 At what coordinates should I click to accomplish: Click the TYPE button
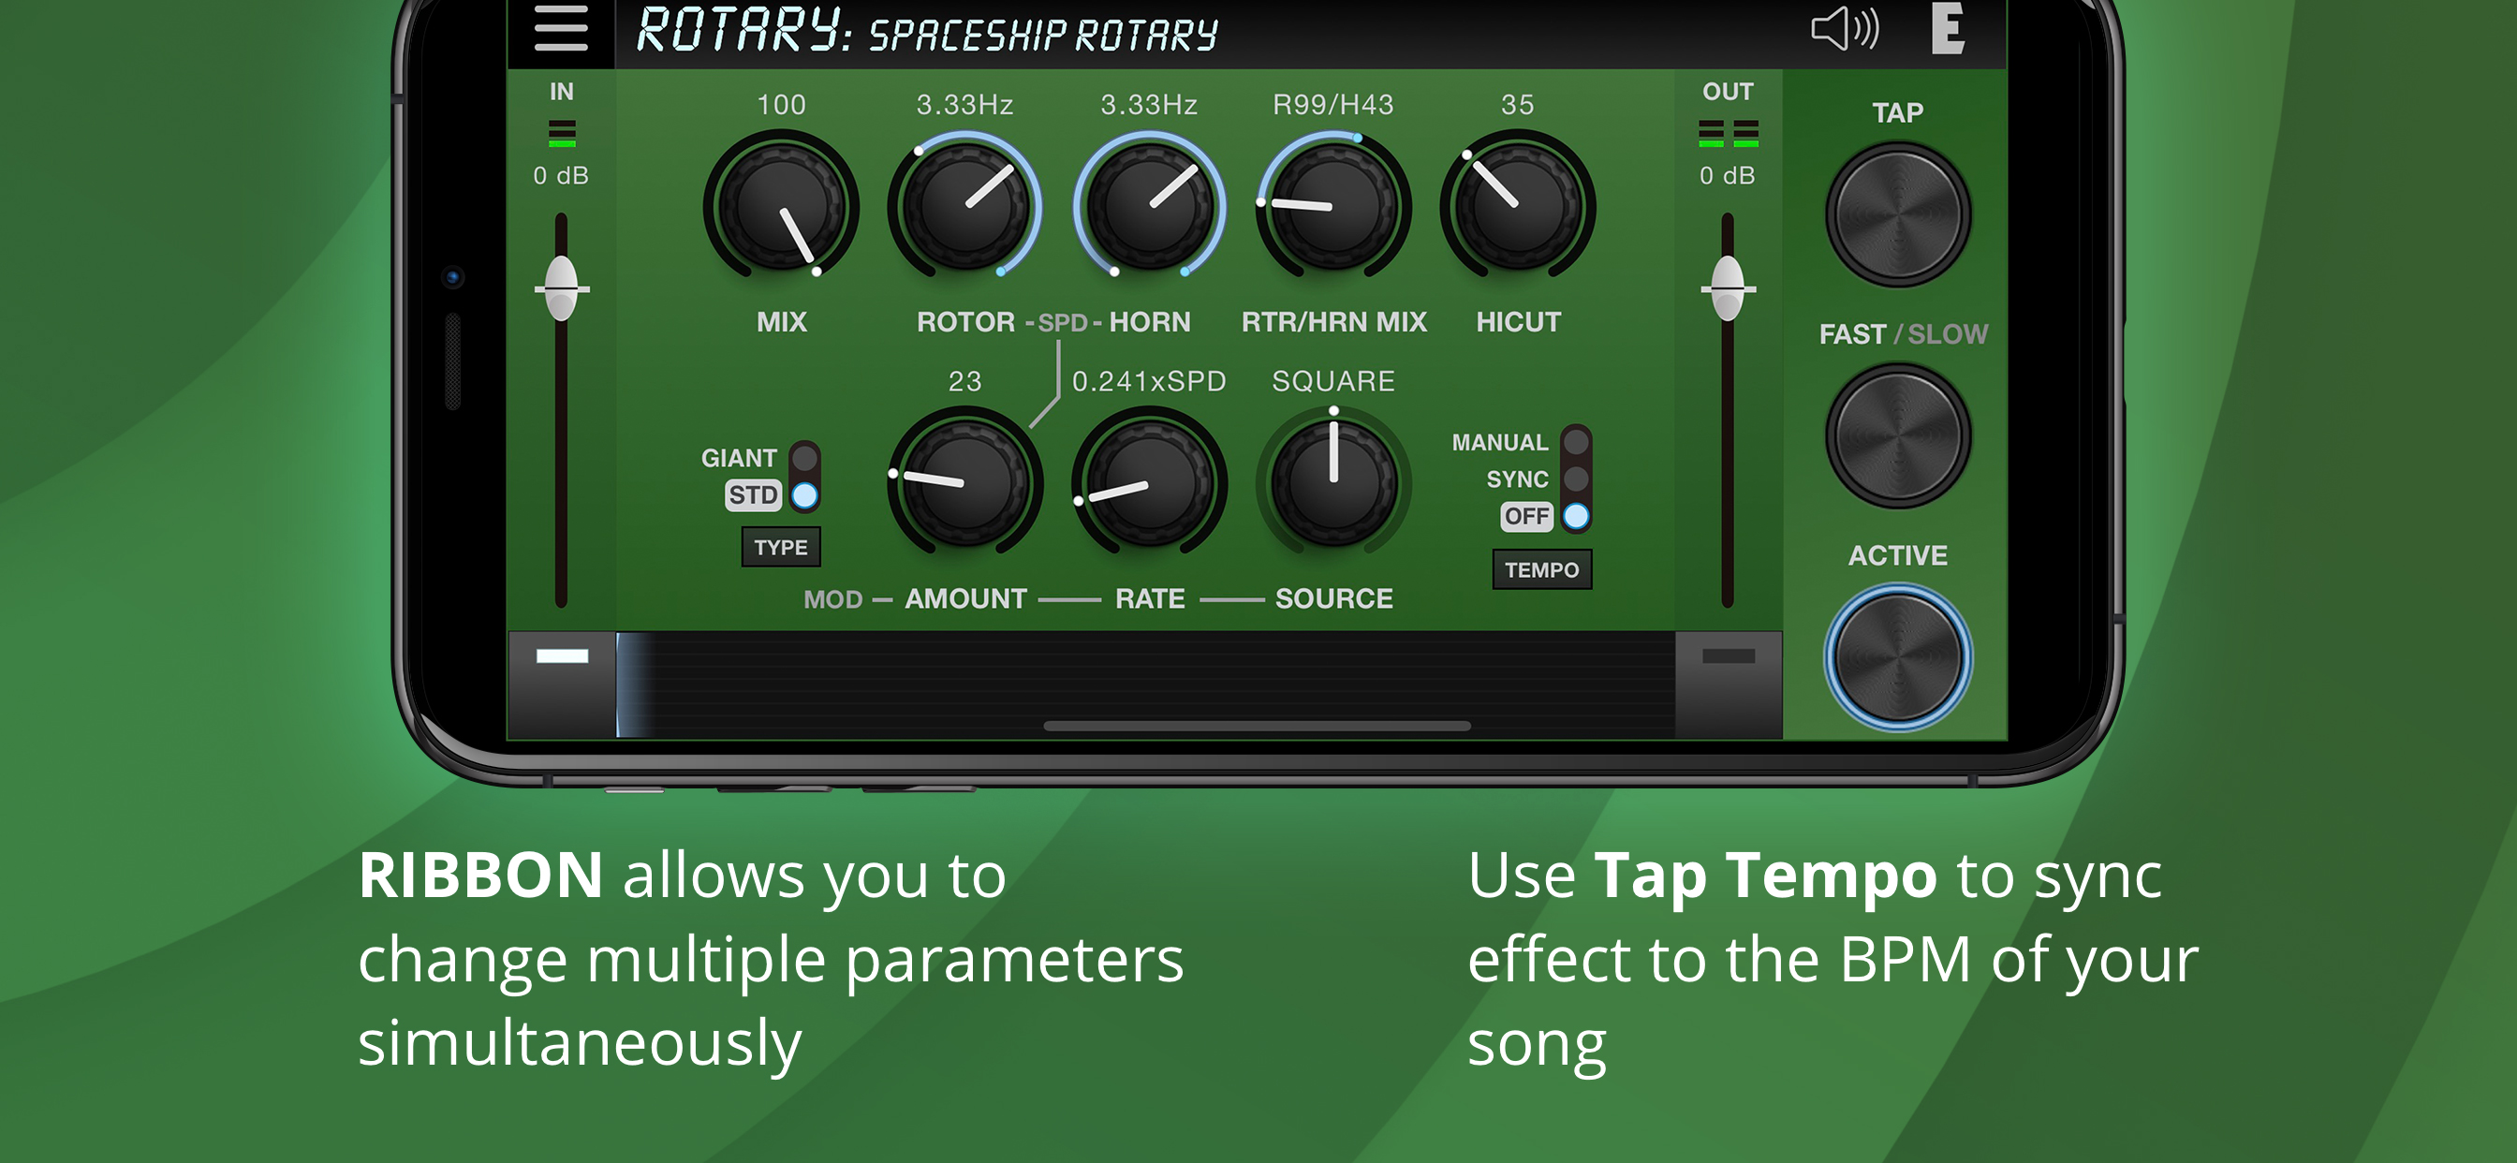[x=781, y=547]
